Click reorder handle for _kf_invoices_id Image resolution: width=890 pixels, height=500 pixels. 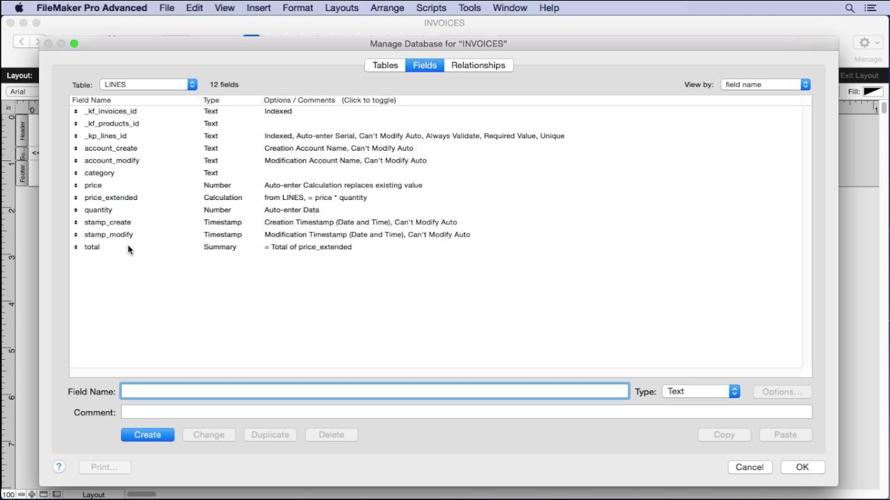pyautogui.click(x=76, y=111)
